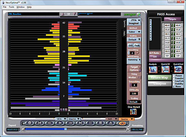Open the File menu
The image size is (186, 137).
tap(4, 7)
